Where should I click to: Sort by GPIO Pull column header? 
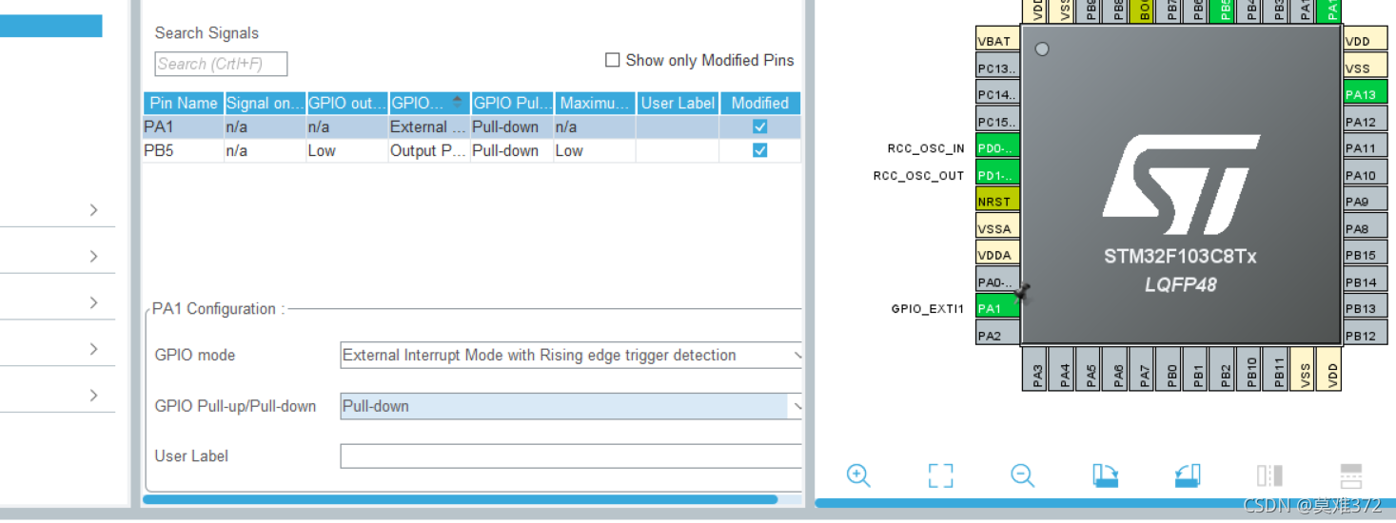tap(513, 103)
